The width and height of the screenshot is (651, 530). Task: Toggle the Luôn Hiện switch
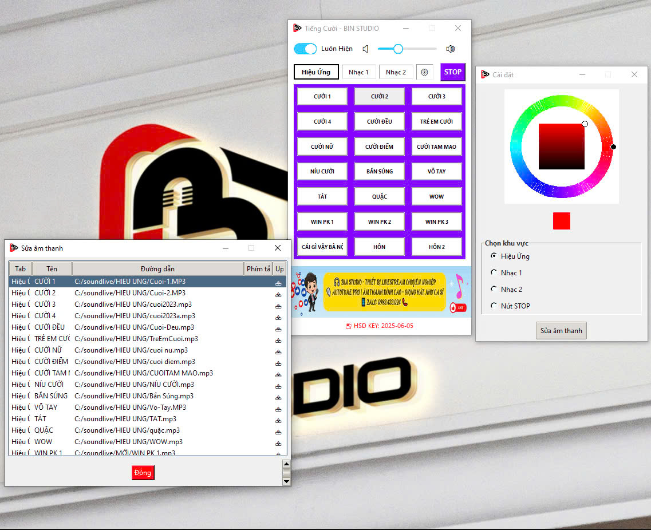click(305, 49)
